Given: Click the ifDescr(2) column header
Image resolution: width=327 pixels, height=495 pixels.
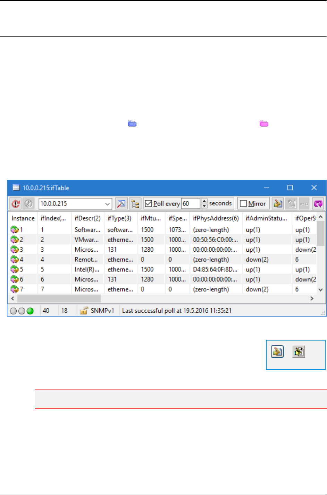Looking at the screenshot, I should tap(87, 218).
